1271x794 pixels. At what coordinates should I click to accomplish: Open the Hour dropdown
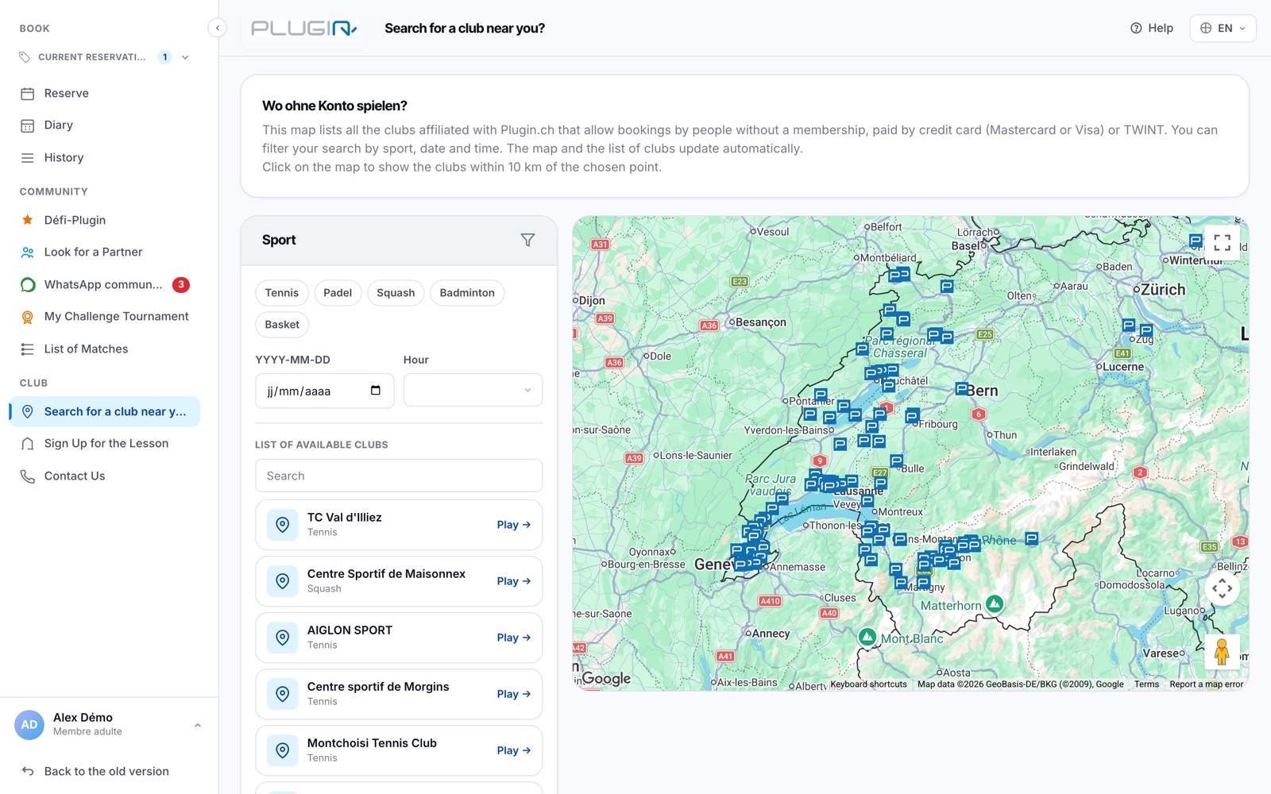tap(473, 391)
